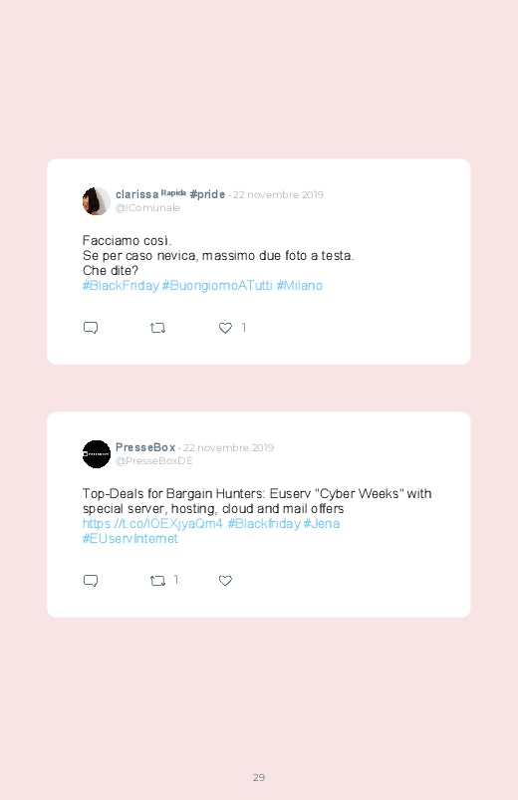Click the #pride tag in clarissa's name
This screenshot has width=518, height=800.
207,194
